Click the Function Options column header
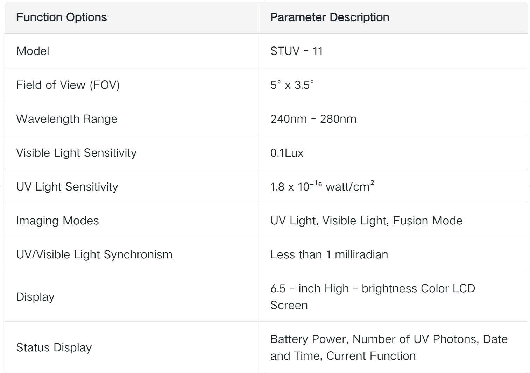 coord(62,17)
